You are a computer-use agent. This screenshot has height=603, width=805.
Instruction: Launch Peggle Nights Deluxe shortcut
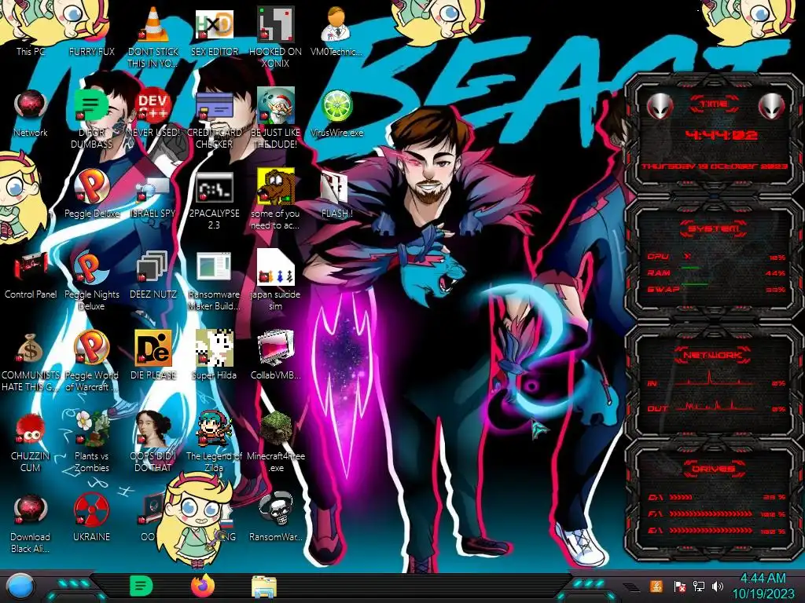(x=91, y=280)
